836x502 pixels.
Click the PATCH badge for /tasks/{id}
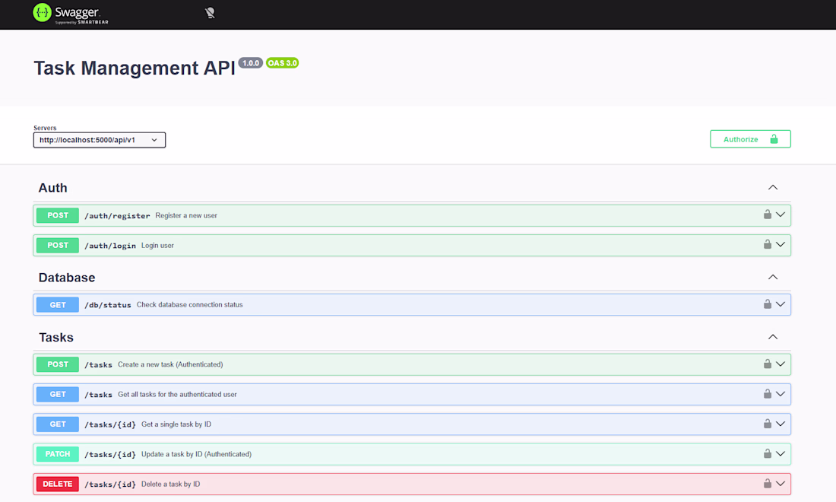(x=58, y=454)
